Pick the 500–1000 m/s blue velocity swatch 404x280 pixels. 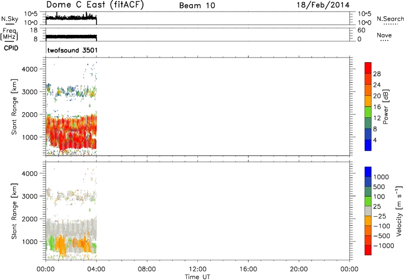click(x=368, y=181)
